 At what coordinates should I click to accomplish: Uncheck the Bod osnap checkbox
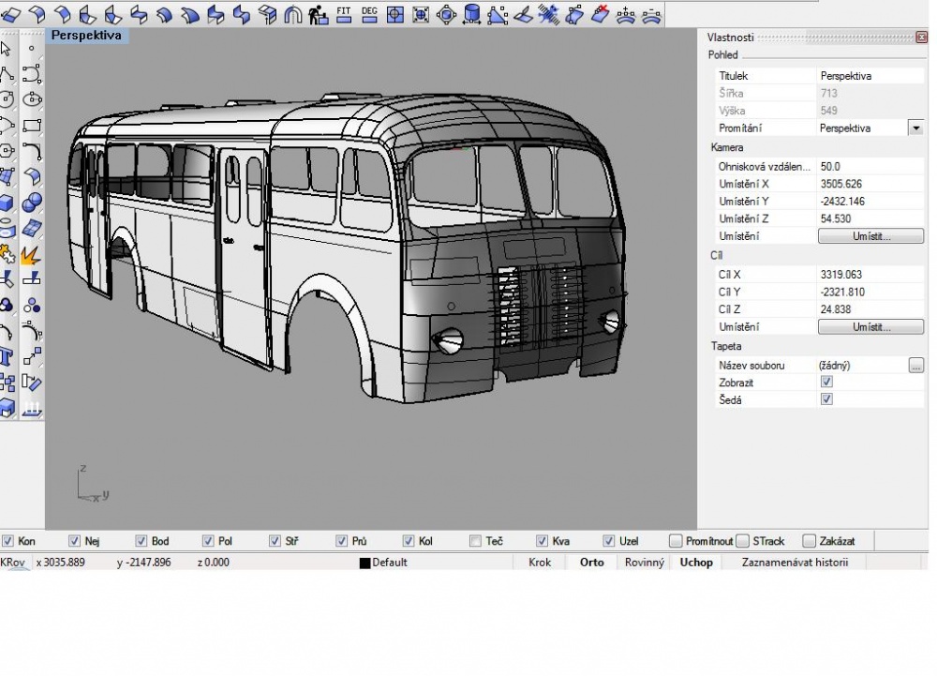click(141, 541)
